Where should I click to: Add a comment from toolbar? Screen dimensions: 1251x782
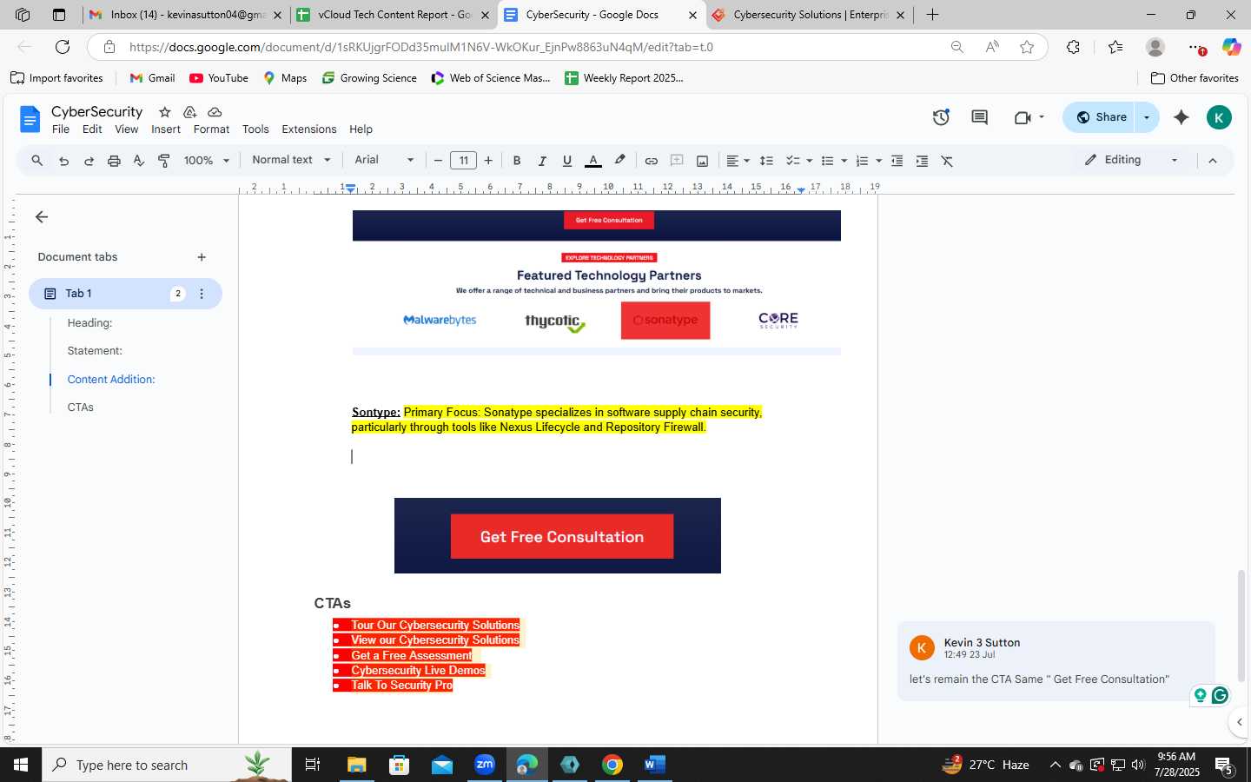pos(677,161)
